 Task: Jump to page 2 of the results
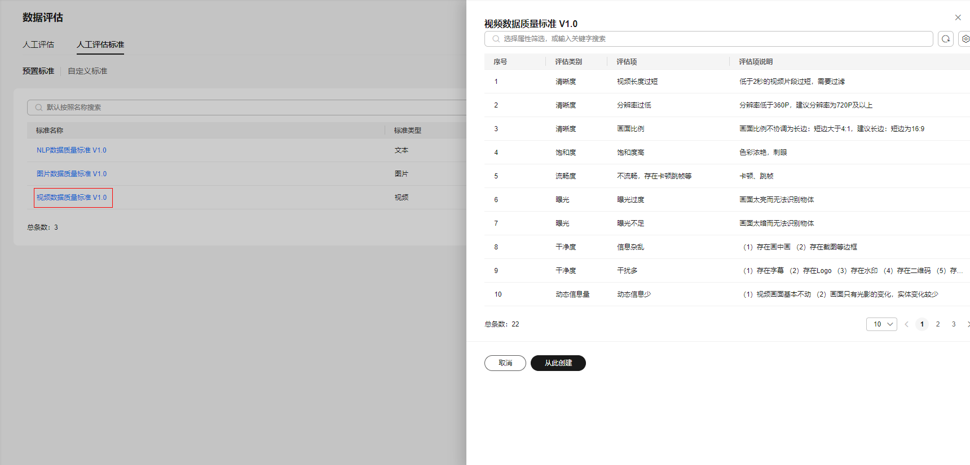tap(938, 324)
